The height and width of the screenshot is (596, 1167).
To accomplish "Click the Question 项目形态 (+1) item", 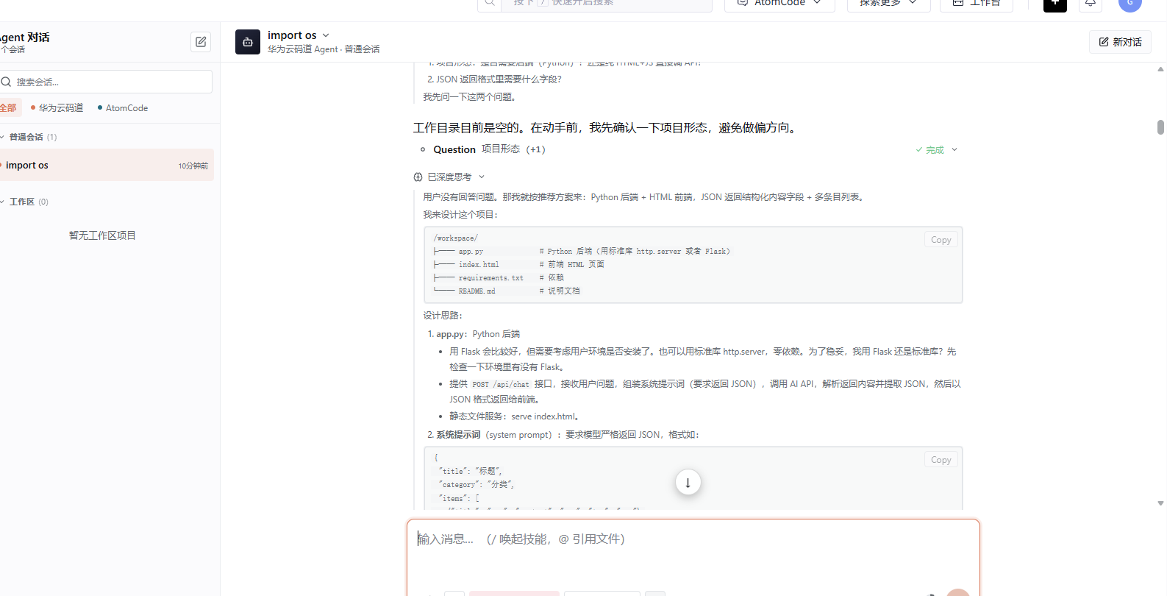I will pos(489,149).
